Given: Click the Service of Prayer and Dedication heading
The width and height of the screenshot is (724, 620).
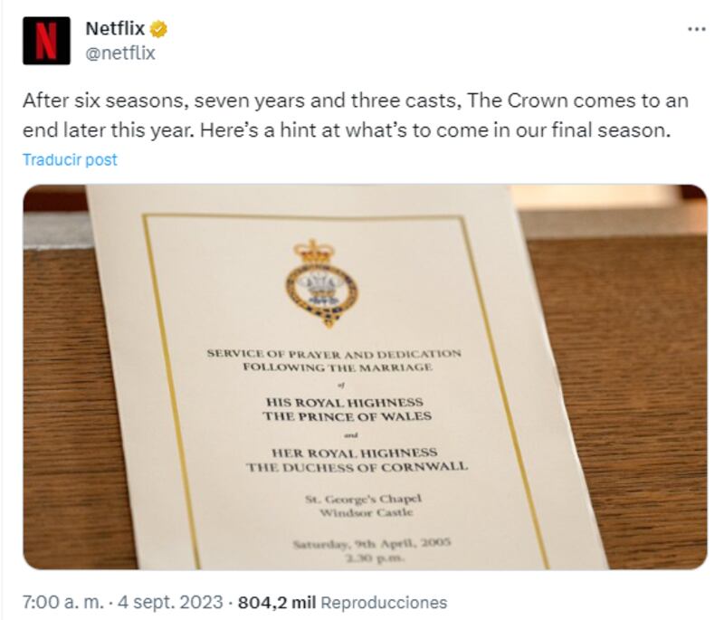Looking at the screenshot, I should 333,353.
